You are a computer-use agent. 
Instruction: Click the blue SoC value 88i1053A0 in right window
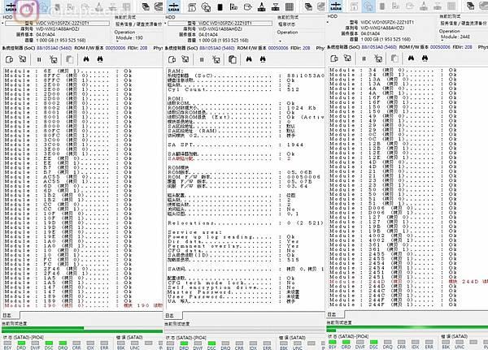(379, 47)
